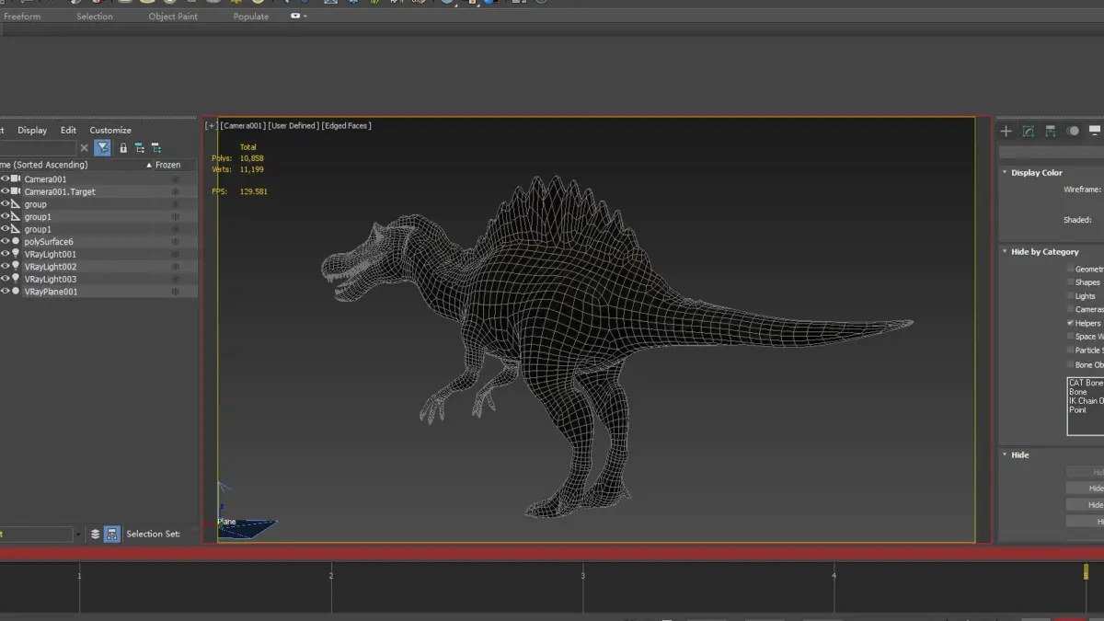Switch to the Selection ribbon tab
Screen dimensions: 1104x621
(95, 17)
